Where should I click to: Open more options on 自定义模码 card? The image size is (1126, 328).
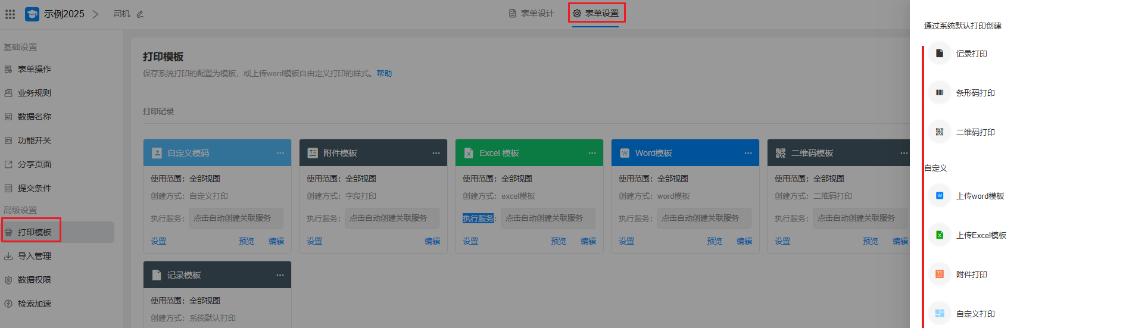click(280, 154)
